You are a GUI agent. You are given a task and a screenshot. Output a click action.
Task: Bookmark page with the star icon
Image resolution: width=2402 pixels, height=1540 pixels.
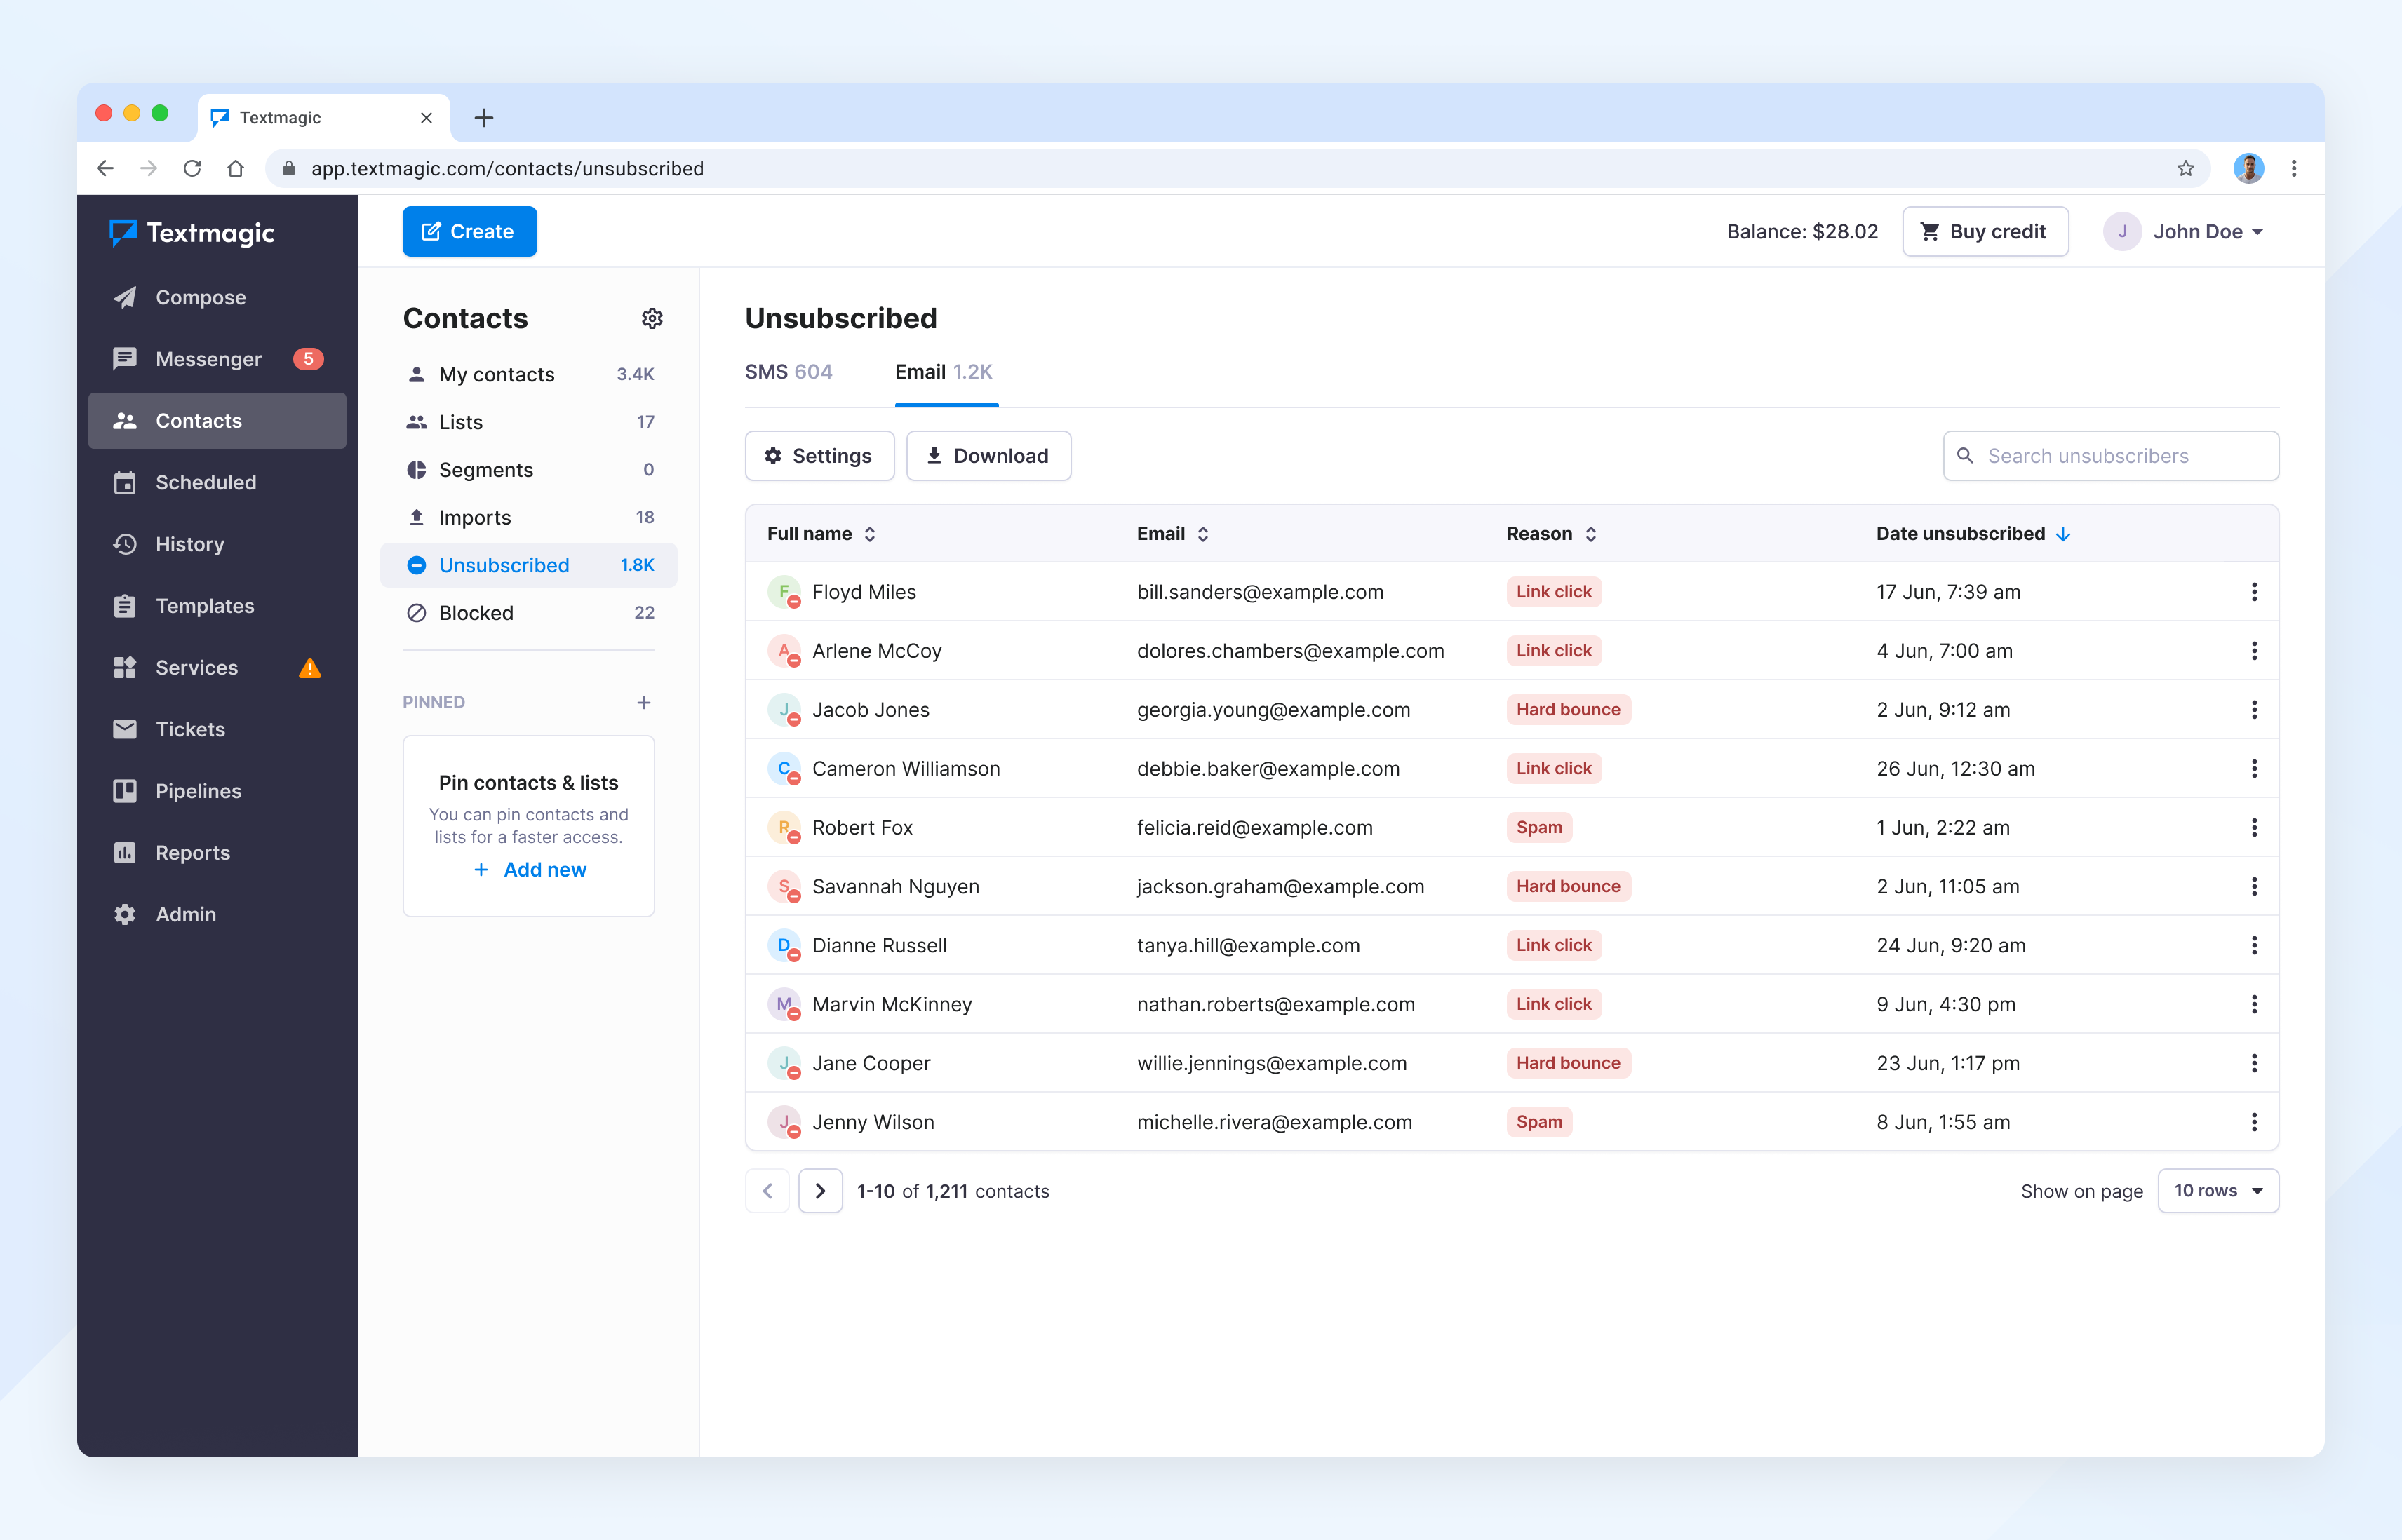(x=2186, y=168)
